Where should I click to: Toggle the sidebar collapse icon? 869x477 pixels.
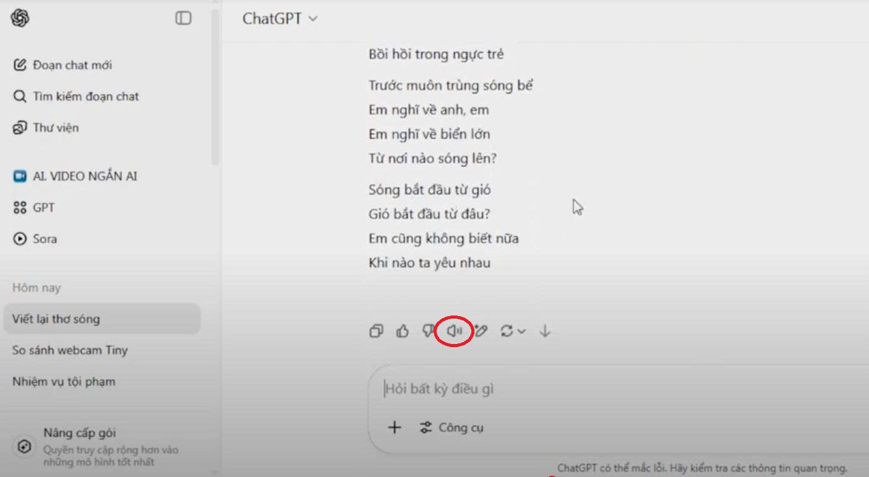tap(184, 19)
